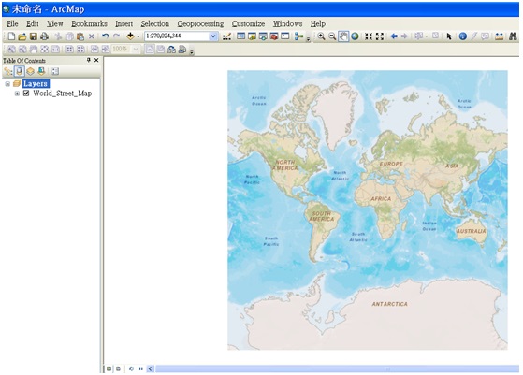Screen dimensions: 523x375
Task: Open the Python window icon
Action: point(284,36)
